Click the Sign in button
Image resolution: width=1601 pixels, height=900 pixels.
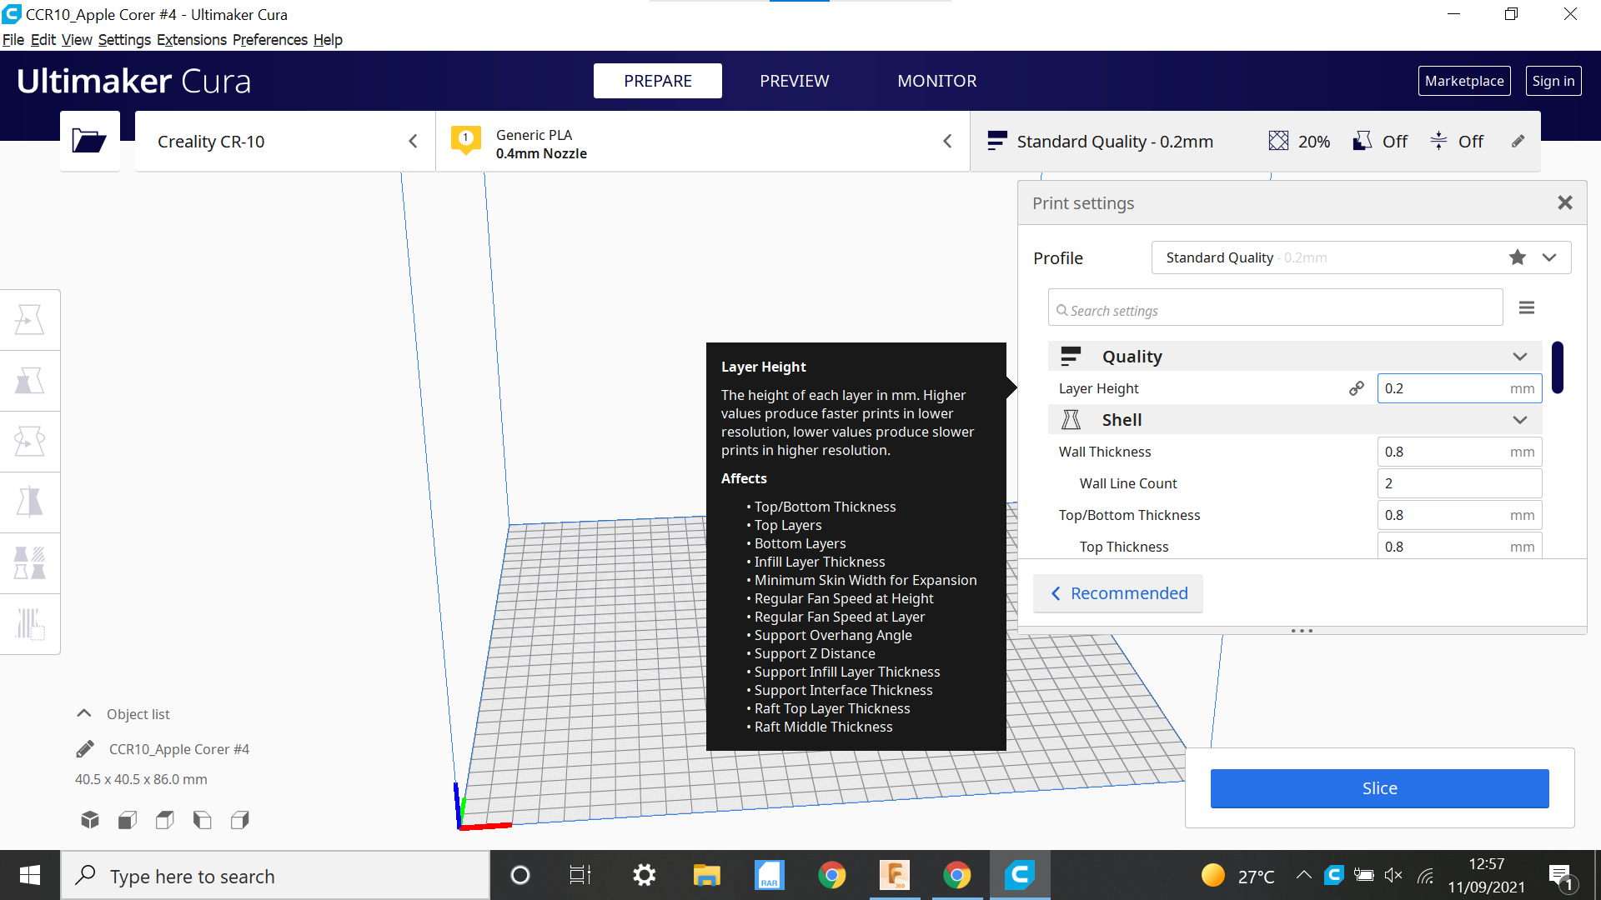point(1553,81)
